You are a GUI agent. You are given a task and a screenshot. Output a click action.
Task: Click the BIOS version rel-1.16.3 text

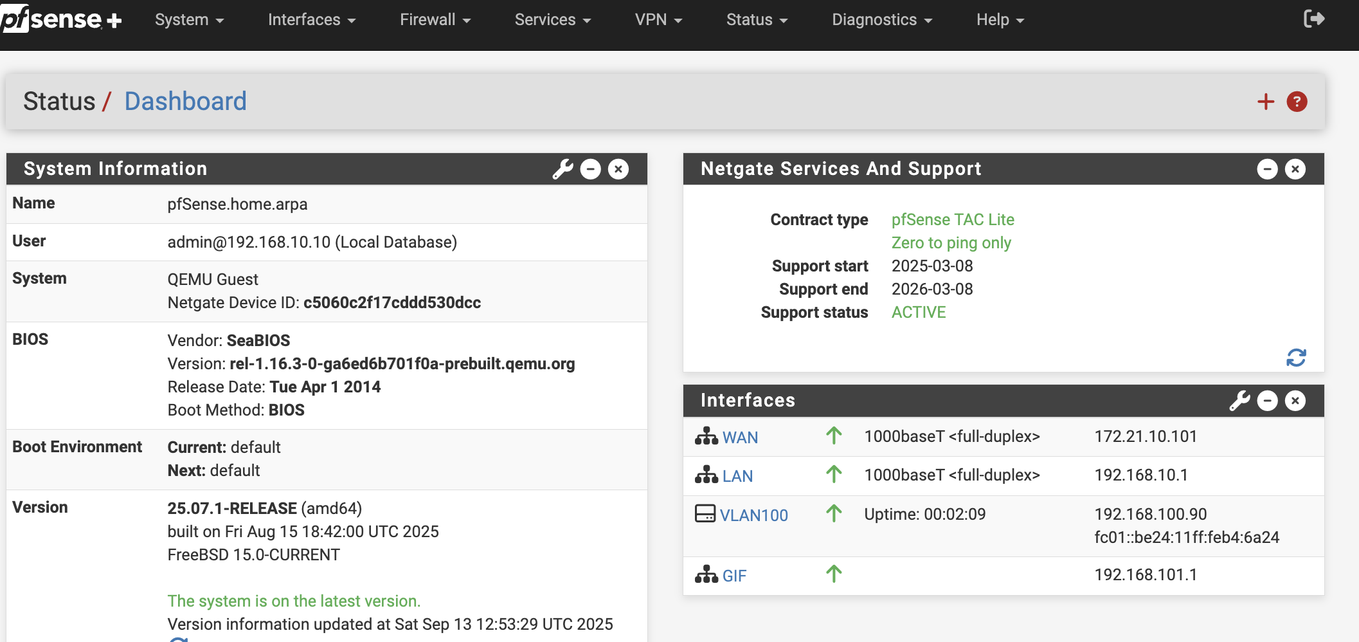402,364
